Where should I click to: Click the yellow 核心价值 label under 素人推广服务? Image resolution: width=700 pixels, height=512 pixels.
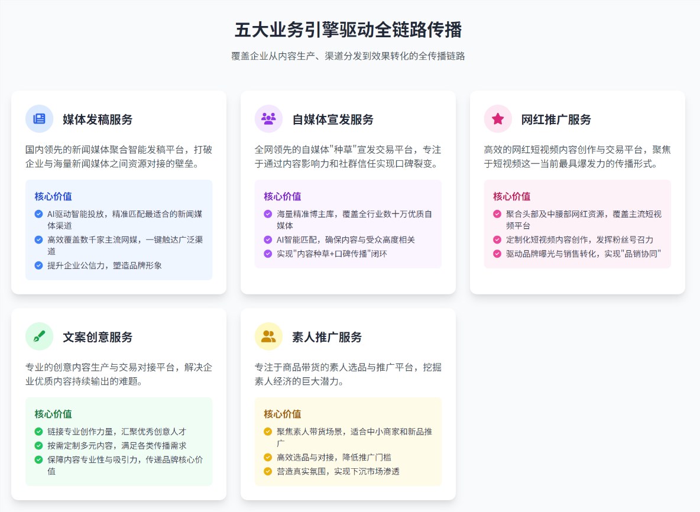283,414
